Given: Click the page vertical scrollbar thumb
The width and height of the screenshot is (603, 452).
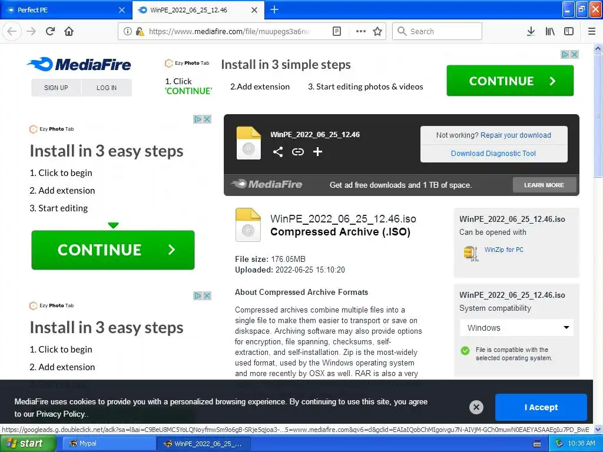Looking at the screenshot, I should click(598, 115).
